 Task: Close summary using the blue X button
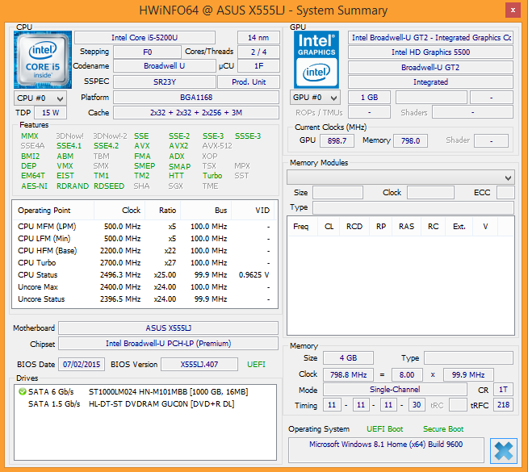(504, 451)
